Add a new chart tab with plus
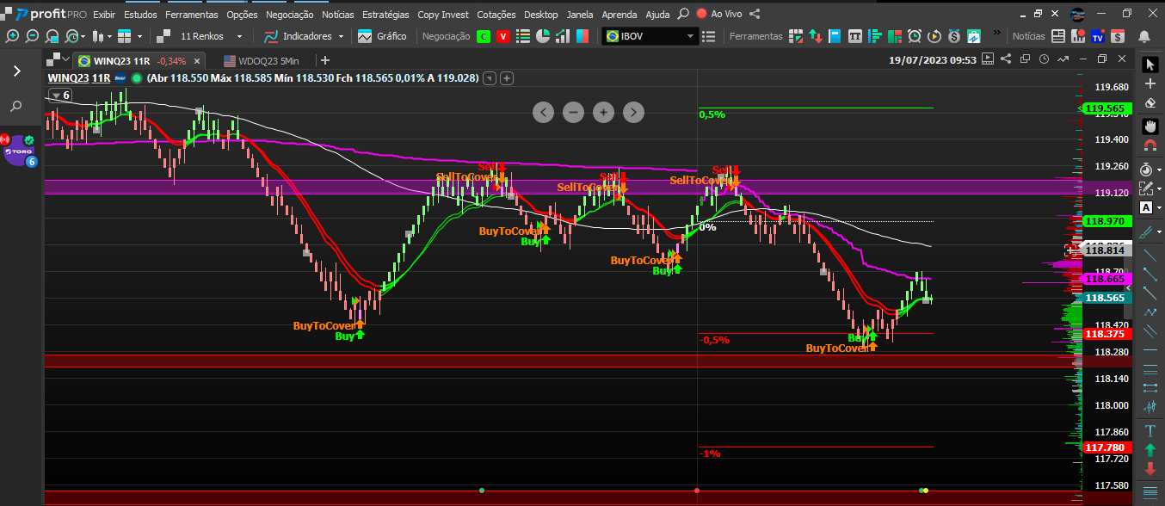The height and width of the screenshot is (506, 1165). click(x=324, y=60)
